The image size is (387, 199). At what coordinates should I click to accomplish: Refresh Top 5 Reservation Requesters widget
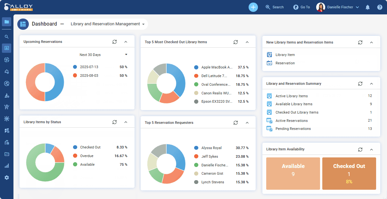(235, 123)
